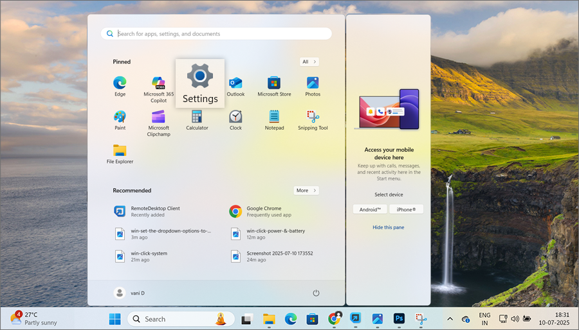Viewport: 579px width, 330px height.
Task: Select iPhone device option
Action: coord(406,209)
